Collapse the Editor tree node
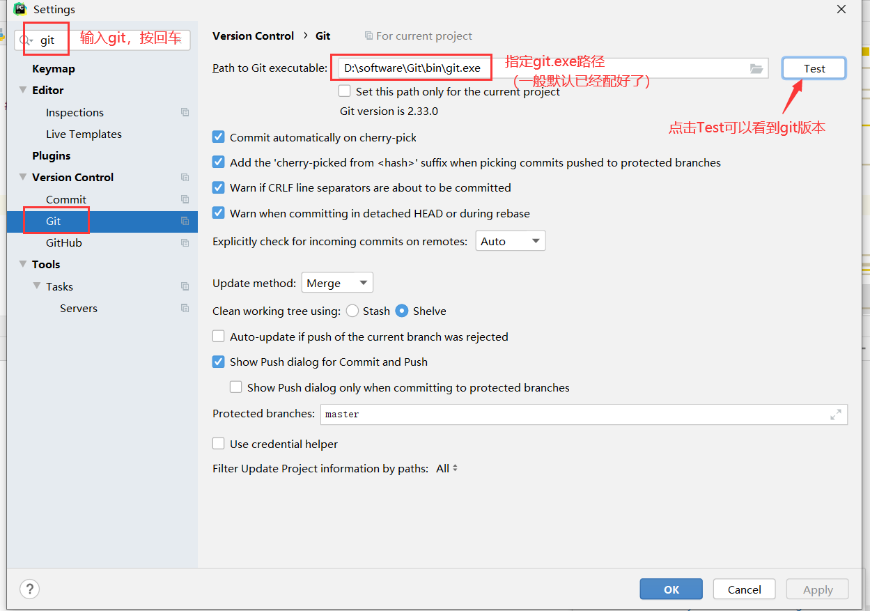Image resolution: width=870 pixels, height=611 pixels. coord(24,90)
